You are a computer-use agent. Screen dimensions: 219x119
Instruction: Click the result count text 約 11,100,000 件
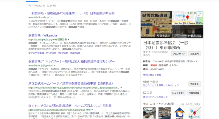(x=37, y=6)
